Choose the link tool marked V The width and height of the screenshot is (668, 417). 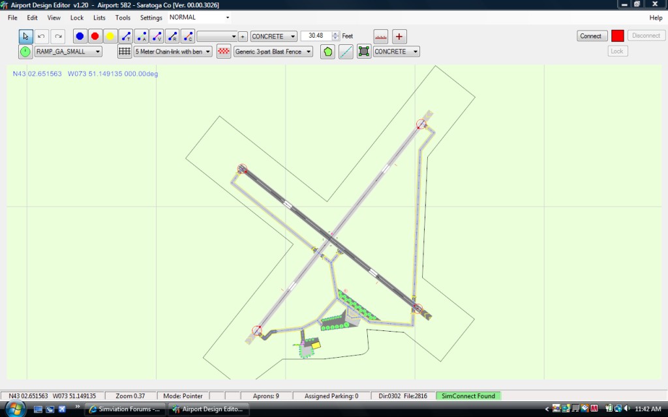tap(157, 36)
